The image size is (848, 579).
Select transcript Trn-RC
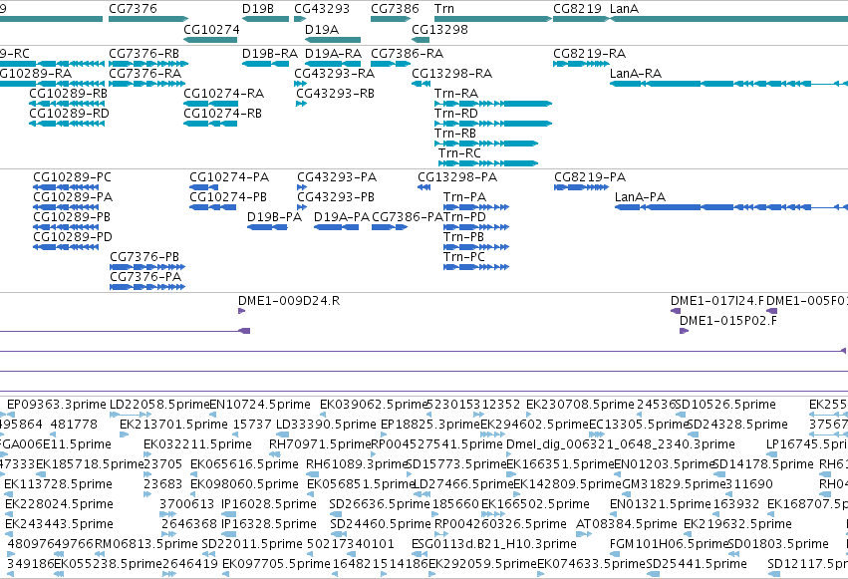459,153
